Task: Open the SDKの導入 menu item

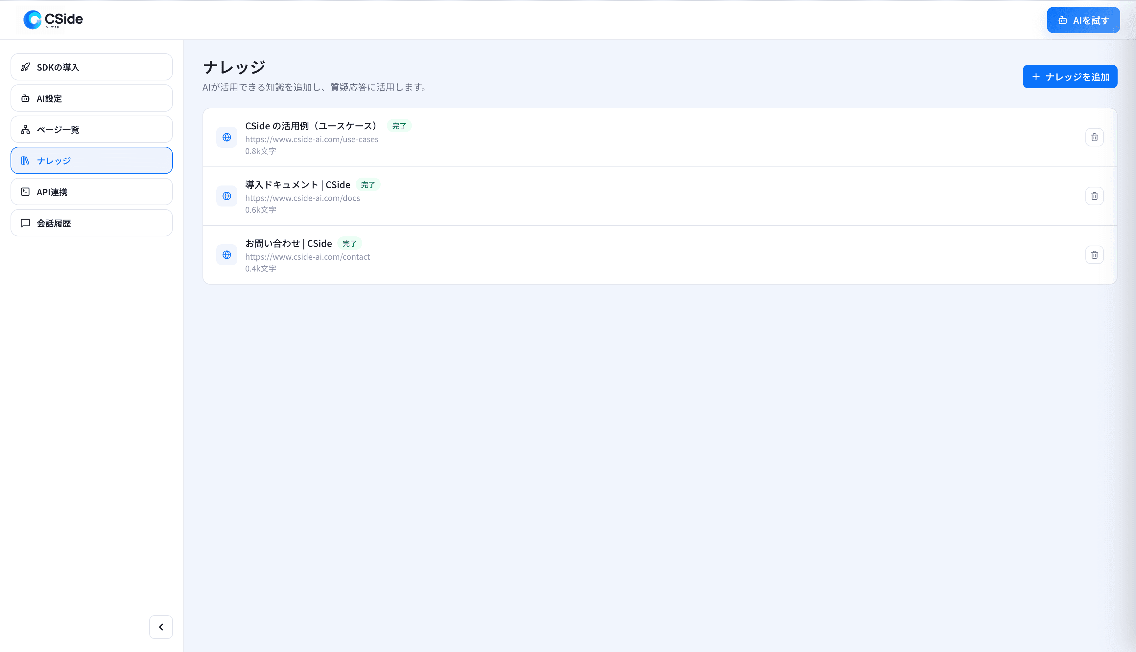Action: 92,67
